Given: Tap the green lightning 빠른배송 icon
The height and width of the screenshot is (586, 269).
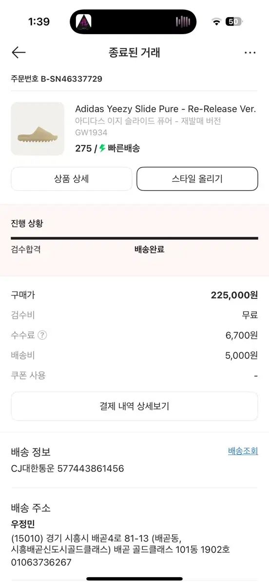Looking at the screenshot, I should tap(102, 148).
